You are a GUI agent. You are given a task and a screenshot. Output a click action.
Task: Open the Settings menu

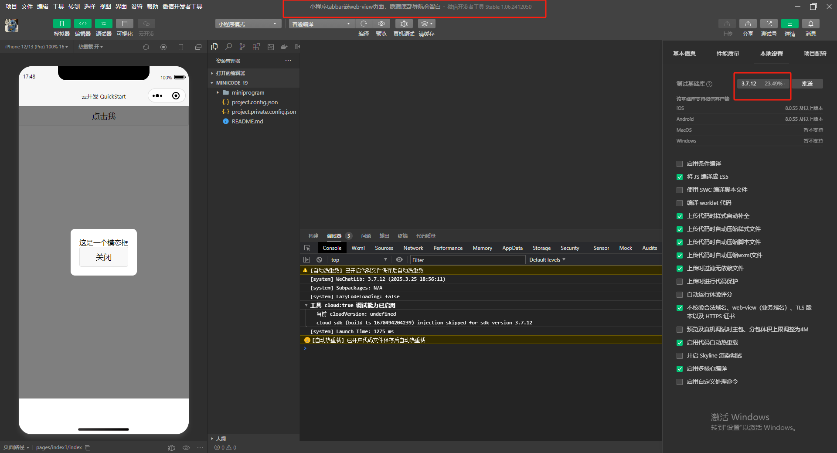pyautogui.click(x=136, y=7)
